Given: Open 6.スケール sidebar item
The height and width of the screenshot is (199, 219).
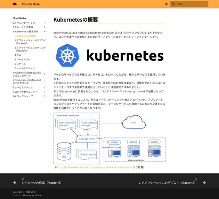Looking at the screenshot, I should [20, 64].
